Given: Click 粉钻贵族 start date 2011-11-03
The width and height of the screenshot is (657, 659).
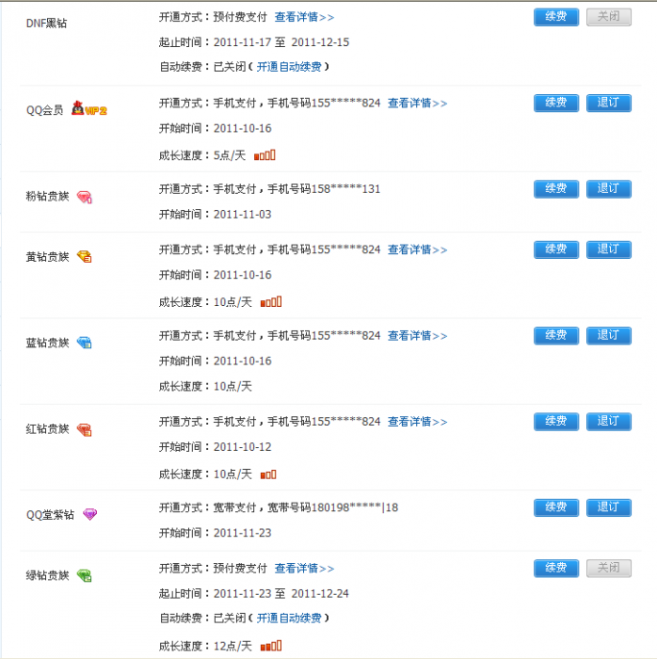Looking at the screenshot, I should pos(243,215).
